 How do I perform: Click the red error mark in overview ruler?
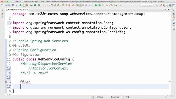pos(170,81)
